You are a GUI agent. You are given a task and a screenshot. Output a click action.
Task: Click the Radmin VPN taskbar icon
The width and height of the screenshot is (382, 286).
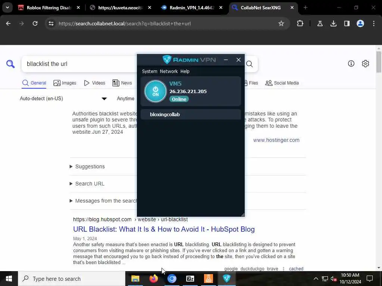point(226,279)
